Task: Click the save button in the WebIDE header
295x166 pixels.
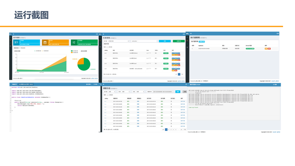Action: (95, 84)
